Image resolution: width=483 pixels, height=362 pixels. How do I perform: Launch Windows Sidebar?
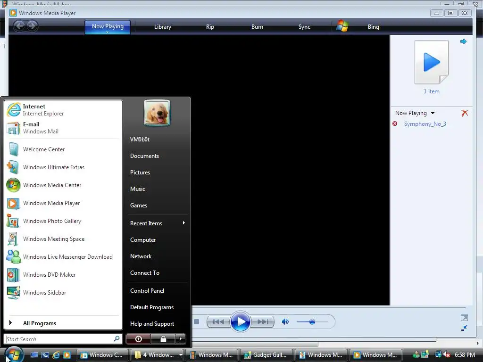tap(63, 292)
